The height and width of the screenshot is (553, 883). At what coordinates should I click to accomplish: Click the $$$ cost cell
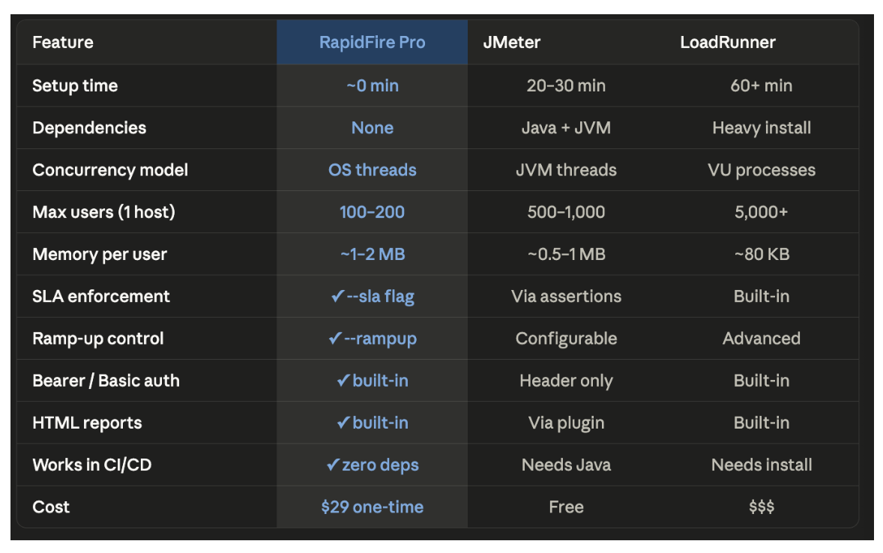point(762,507)
